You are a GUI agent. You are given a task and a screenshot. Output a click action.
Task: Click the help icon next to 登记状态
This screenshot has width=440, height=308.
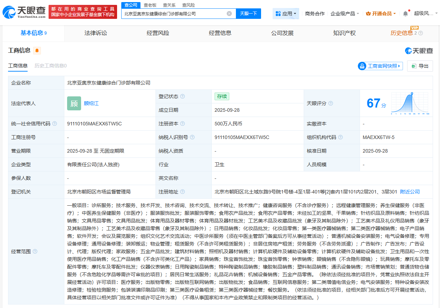182,96
